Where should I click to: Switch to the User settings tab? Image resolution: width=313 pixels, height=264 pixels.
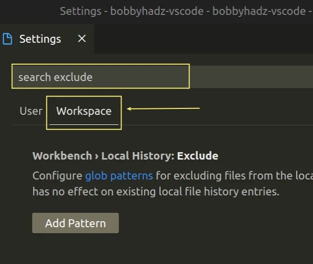tap(31, 111)
